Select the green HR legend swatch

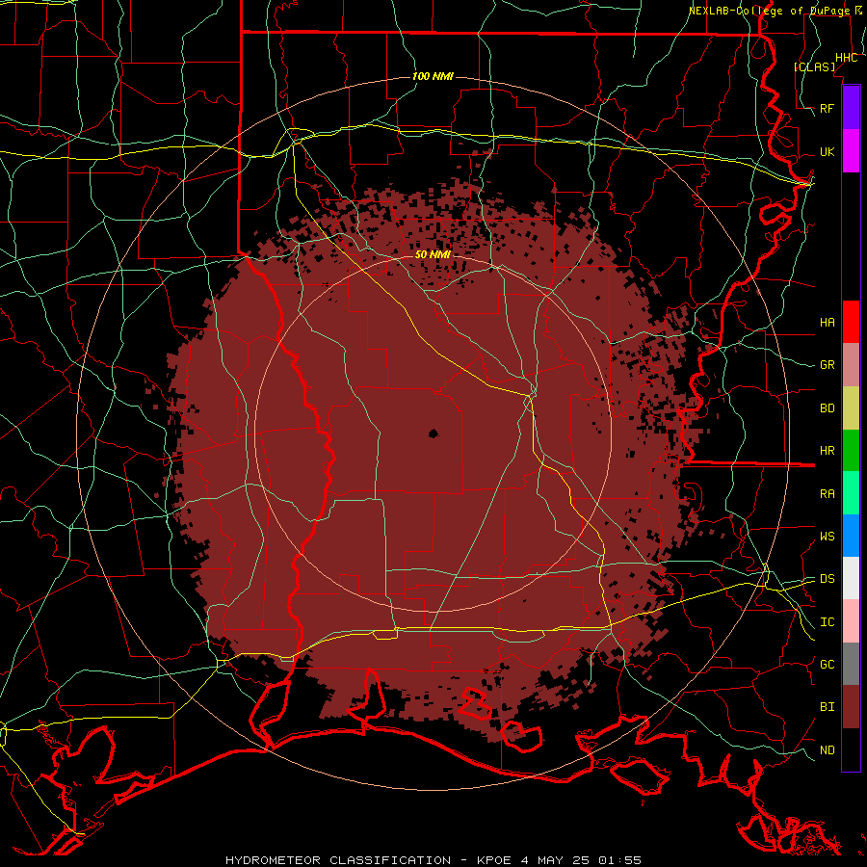pyautogui.click(x=851, y=450)
